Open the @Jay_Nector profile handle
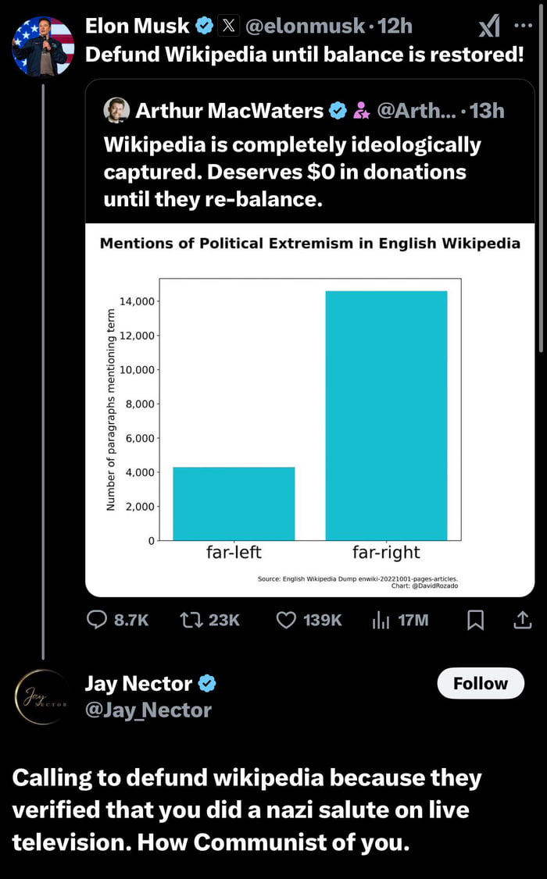The width and height of the screenshot is (547, 879). 148,710
